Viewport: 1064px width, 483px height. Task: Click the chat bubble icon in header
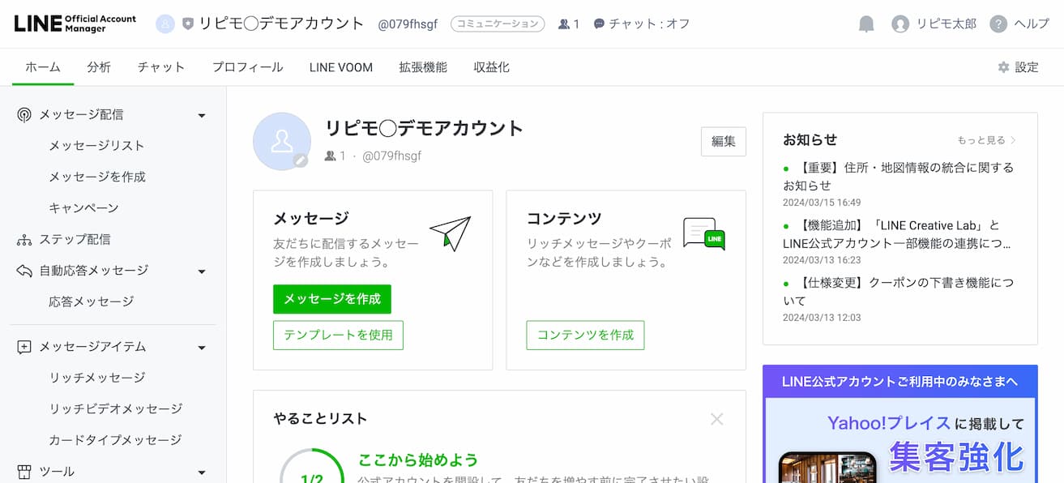tap(599, 24)
